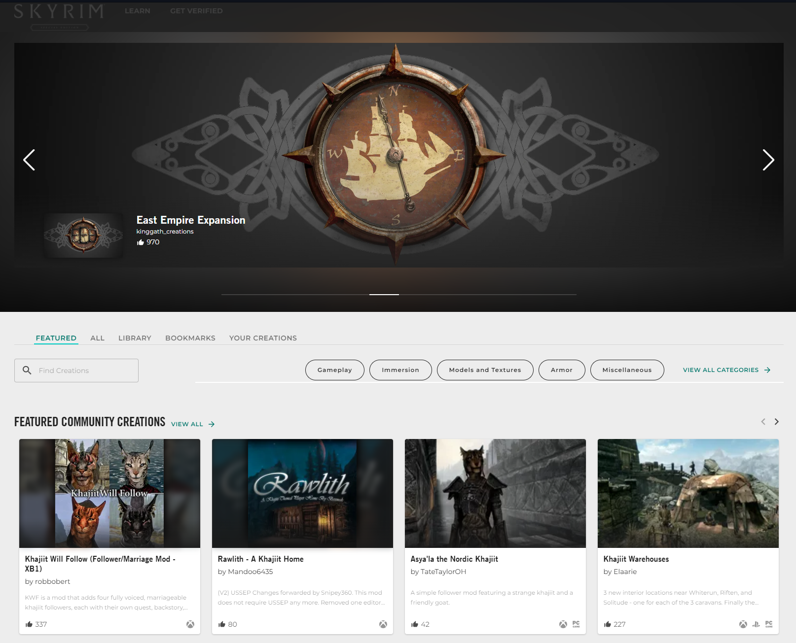Click author line 'by Mandoo6435'
This screenshot has width=796, height=643.
pos(245,572)
